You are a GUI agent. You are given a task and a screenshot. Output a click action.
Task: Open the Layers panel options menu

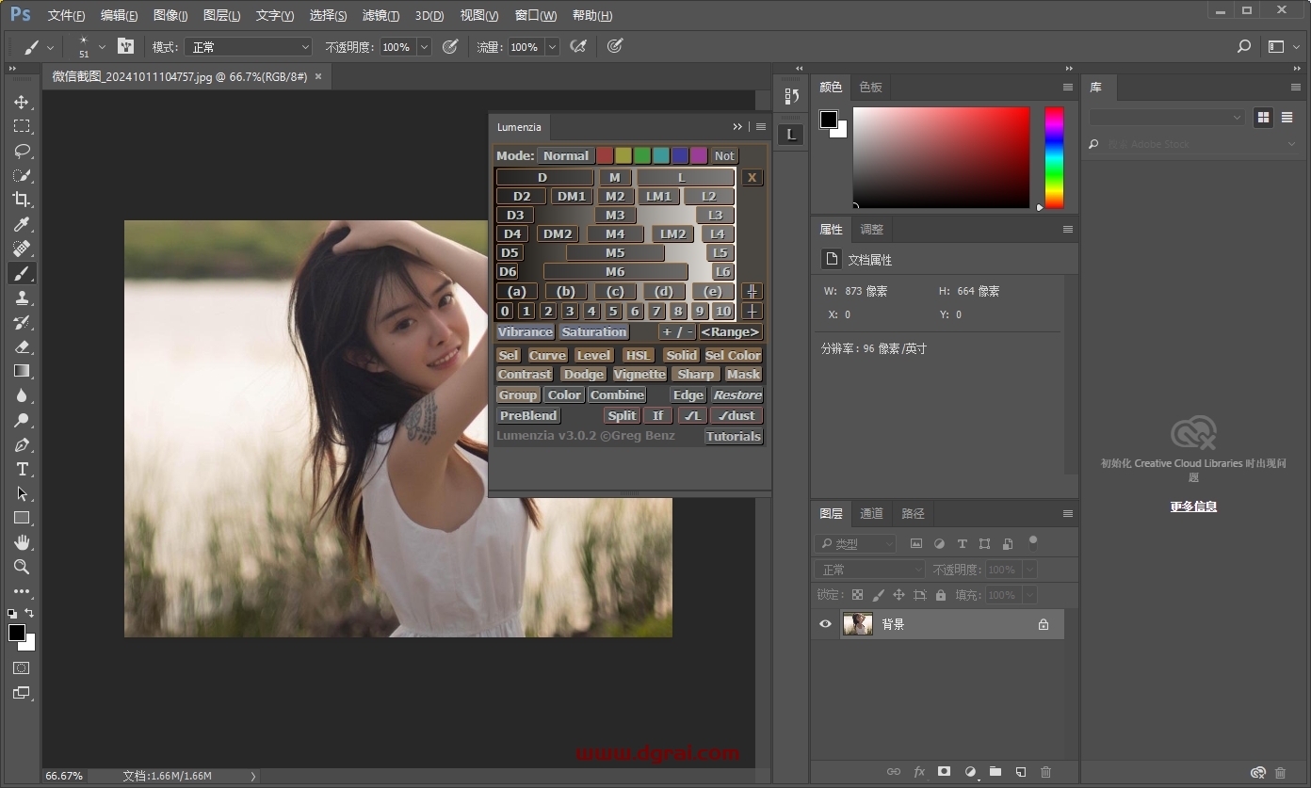coord(1068,513)
